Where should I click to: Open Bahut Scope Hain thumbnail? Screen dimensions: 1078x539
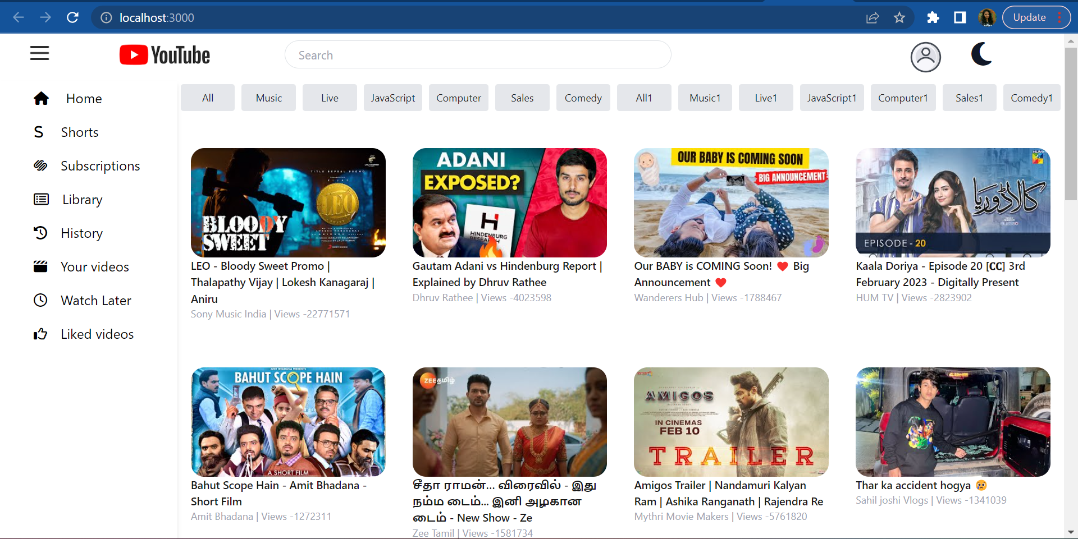288,422
